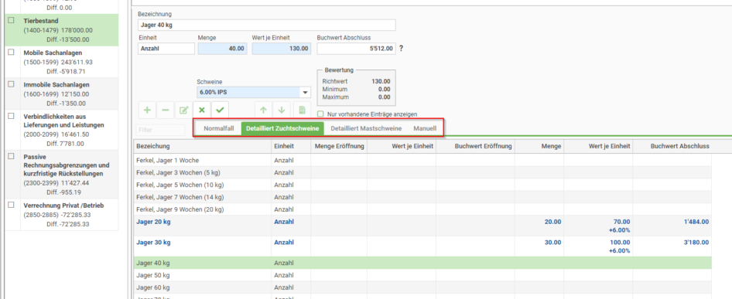Click the minus remove entry icon

click(x=166, y=110)
